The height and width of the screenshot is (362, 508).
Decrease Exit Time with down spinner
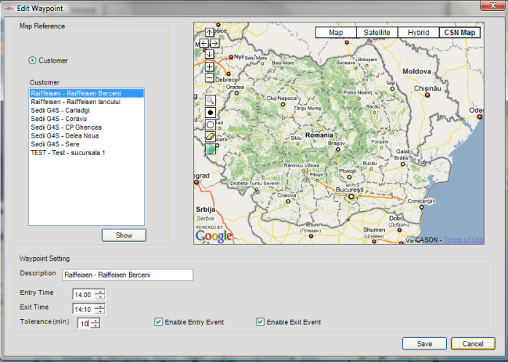pyautogui.click(x=101, y=312)
